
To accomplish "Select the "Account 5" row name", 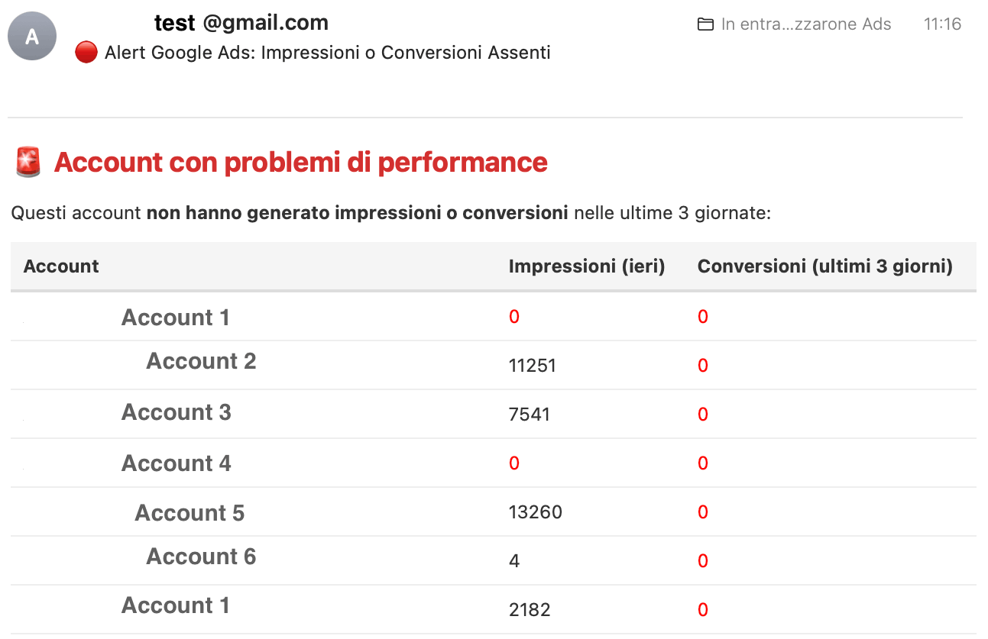I will pos(190,513).
